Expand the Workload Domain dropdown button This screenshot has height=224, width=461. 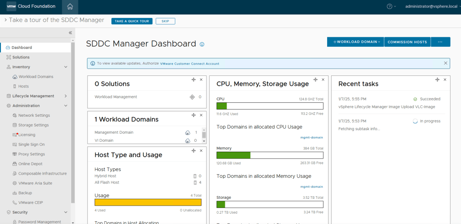tap(356, 42)
